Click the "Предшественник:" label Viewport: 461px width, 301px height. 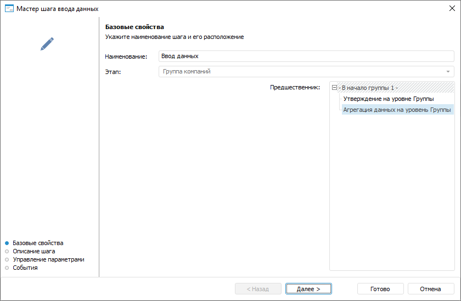[x=295, y=88]
